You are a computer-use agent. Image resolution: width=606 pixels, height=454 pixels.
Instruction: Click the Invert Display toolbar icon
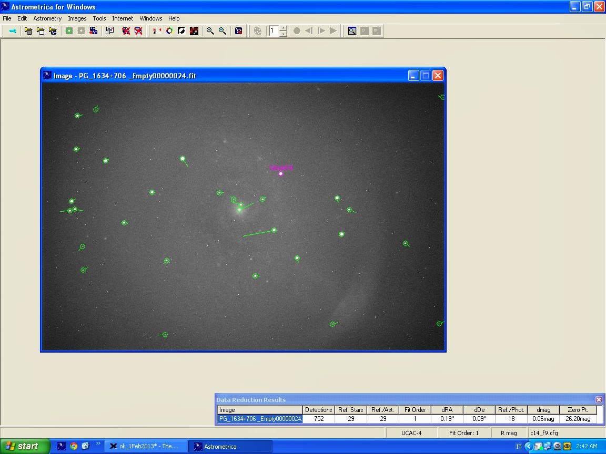[182, 31]
